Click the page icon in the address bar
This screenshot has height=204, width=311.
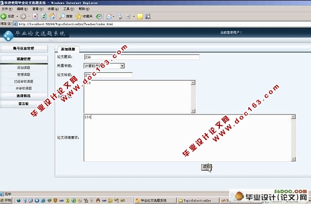pyautogui.click(x=15, y=24)
